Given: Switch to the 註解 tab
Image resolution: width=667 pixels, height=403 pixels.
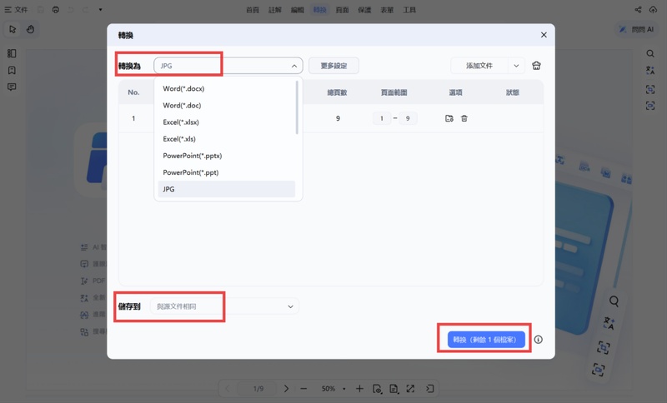Looking at the screenshot, I should coord(275,10).
